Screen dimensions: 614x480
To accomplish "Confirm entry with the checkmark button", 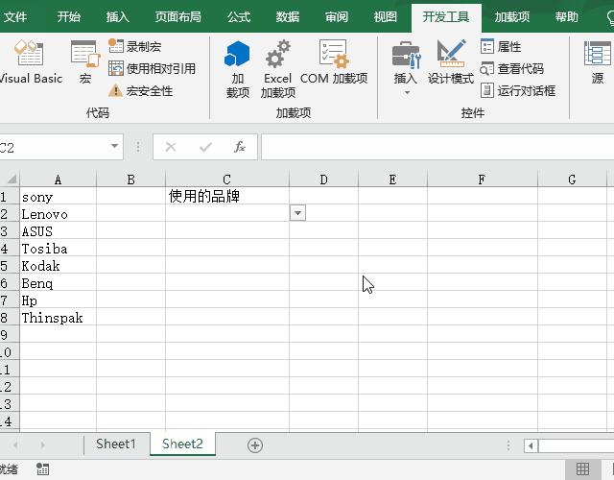I will (205, 147).
